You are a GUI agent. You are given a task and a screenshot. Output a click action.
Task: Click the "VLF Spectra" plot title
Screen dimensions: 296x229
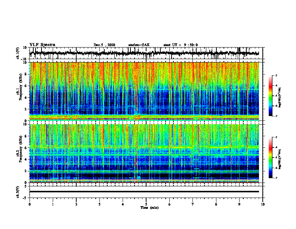[42, 45]
